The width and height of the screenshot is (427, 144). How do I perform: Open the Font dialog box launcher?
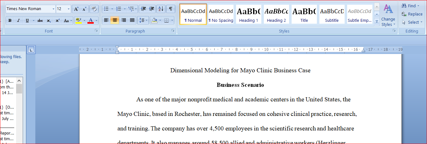(96, 31)
